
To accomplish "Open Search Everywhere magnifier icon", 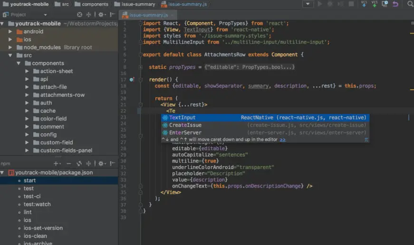I will pos(410,4).
